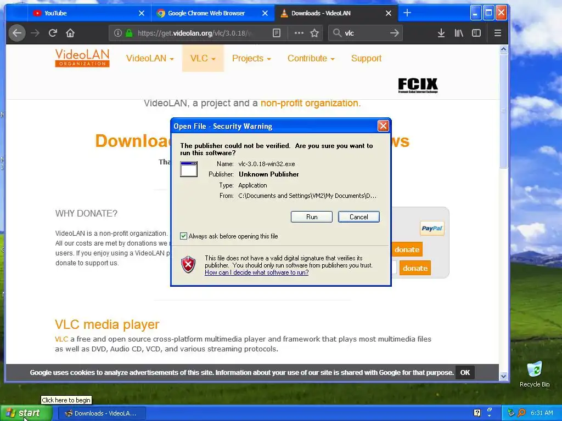
Task: Open the browser home page icon
Action: tap(70, 33)
